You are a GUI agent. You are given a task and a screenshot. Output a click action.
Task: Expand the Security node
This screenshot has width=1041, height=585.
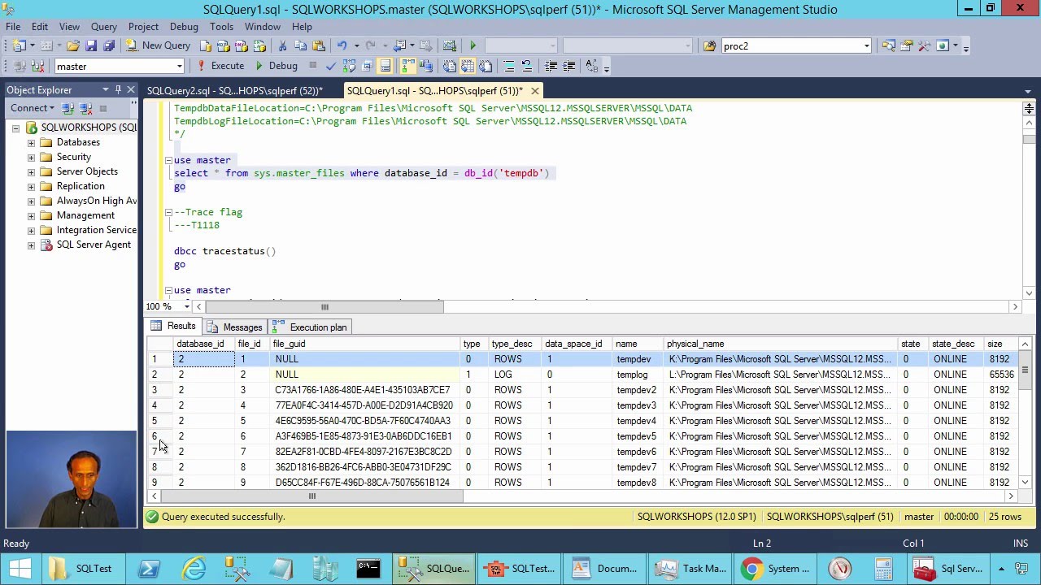[31, 157]
